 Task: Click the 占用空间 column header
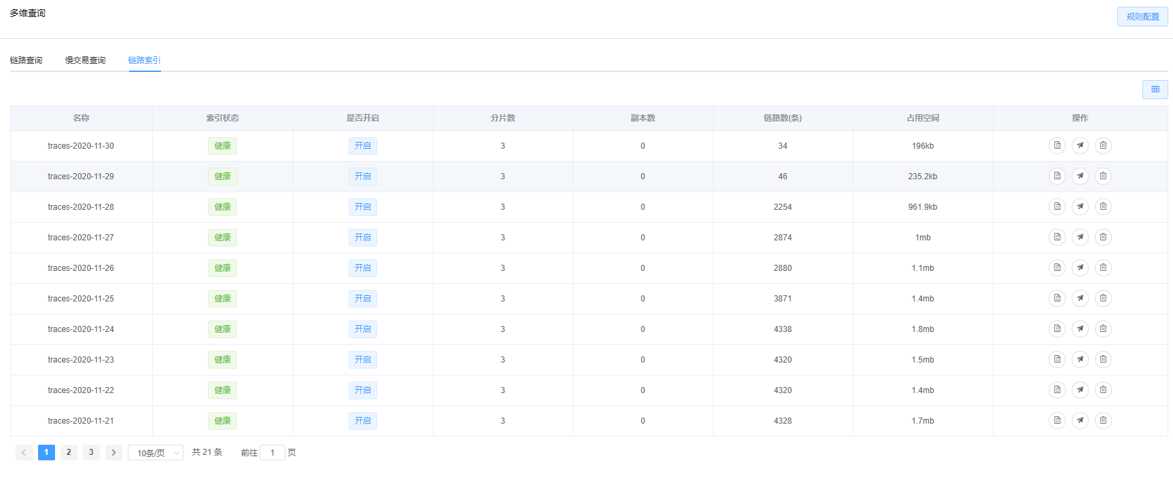pyautogui.click(x=923, y=118)
